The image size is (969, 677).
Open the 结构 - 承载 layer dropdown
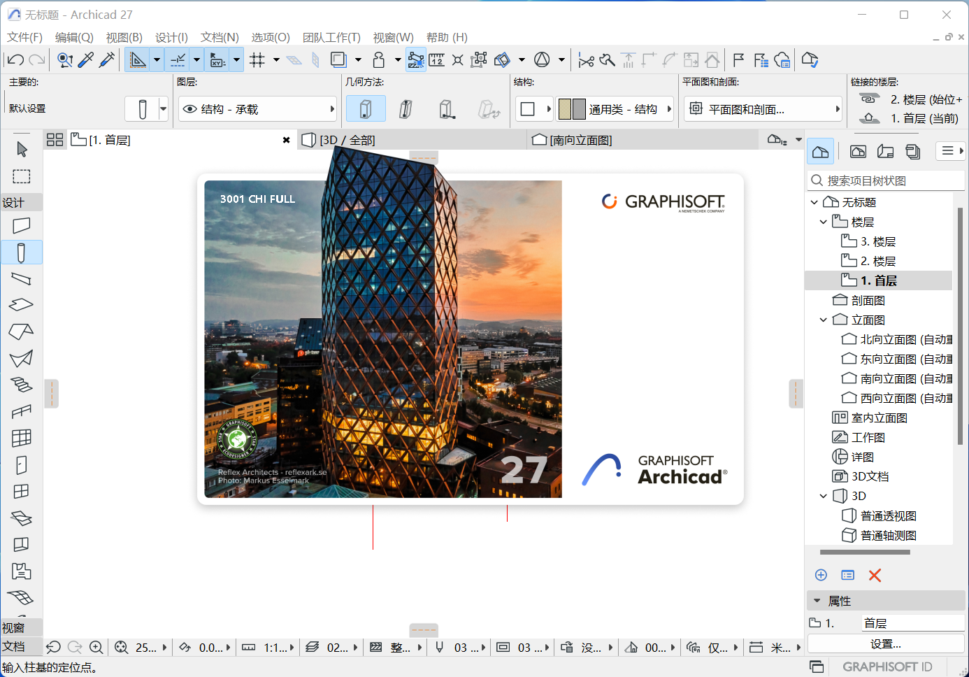tap(257, 109)
